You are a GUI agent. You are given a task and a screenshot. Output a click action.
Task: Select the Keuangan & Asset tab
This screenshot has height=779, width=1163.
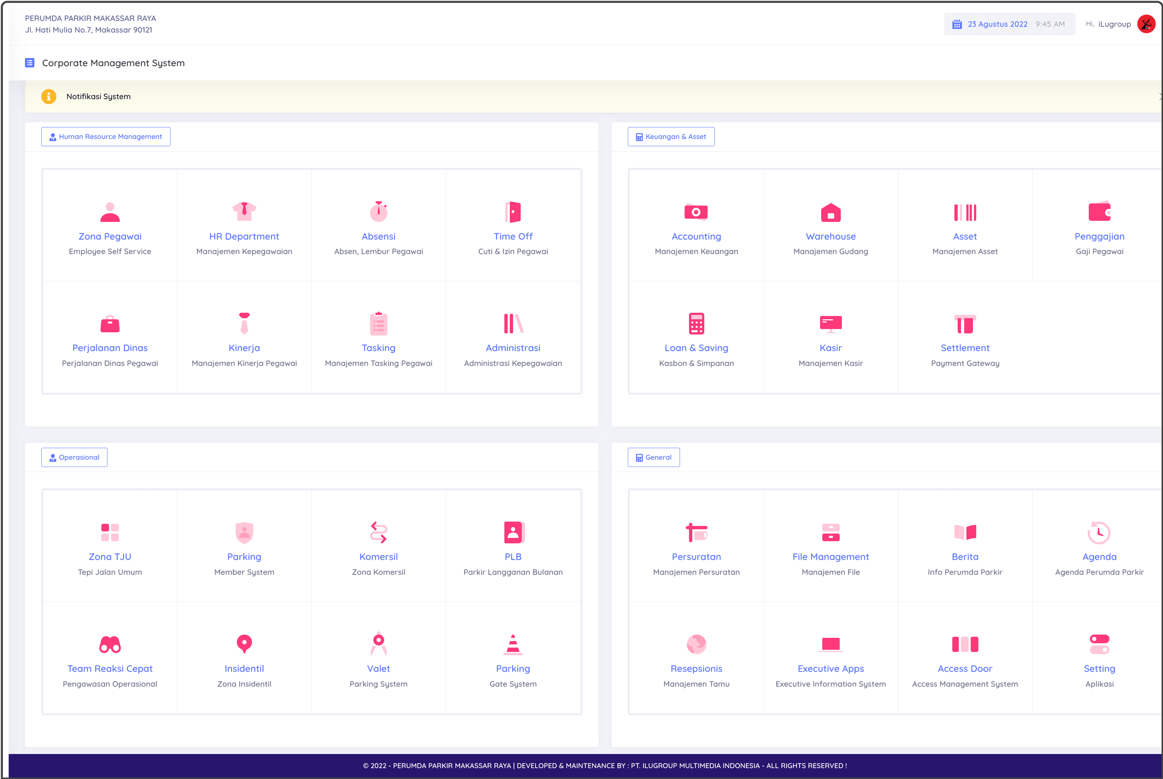coord(671,136)
